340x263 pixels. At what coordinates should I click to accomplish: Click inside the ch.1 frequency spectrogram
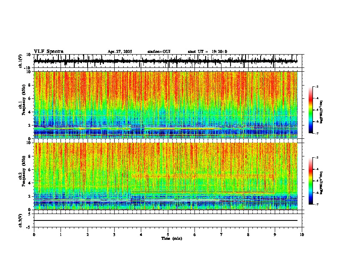(165, 105)
